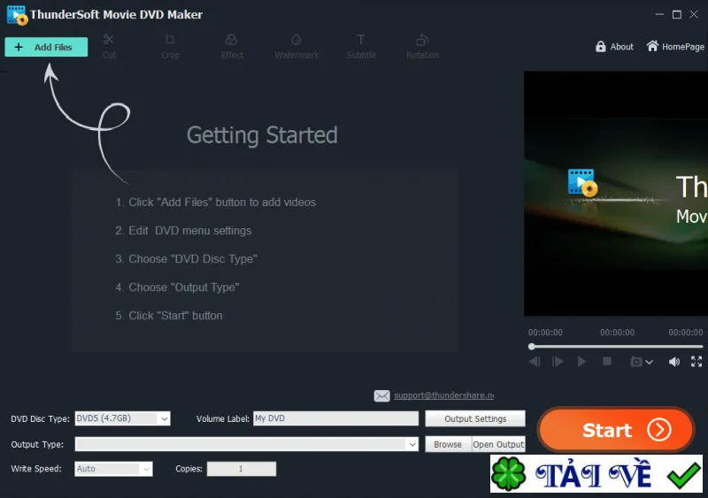Click the 'Getting Started' heading text
The height and width of the screenshot is (498, 708).
(x=262, y=135)
